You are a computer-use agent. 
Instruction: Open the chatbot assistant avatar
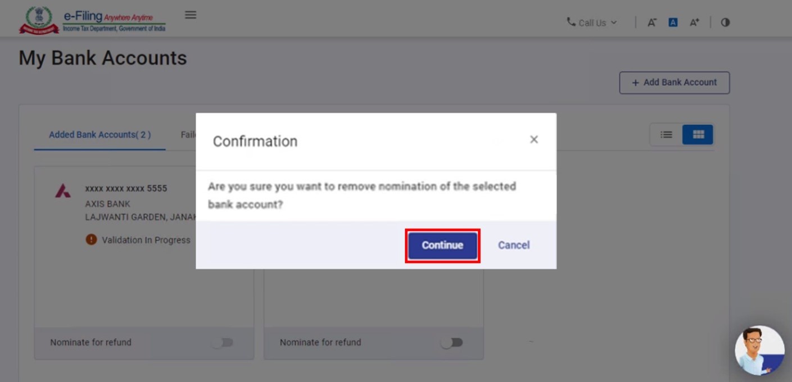tap(759, 350)
